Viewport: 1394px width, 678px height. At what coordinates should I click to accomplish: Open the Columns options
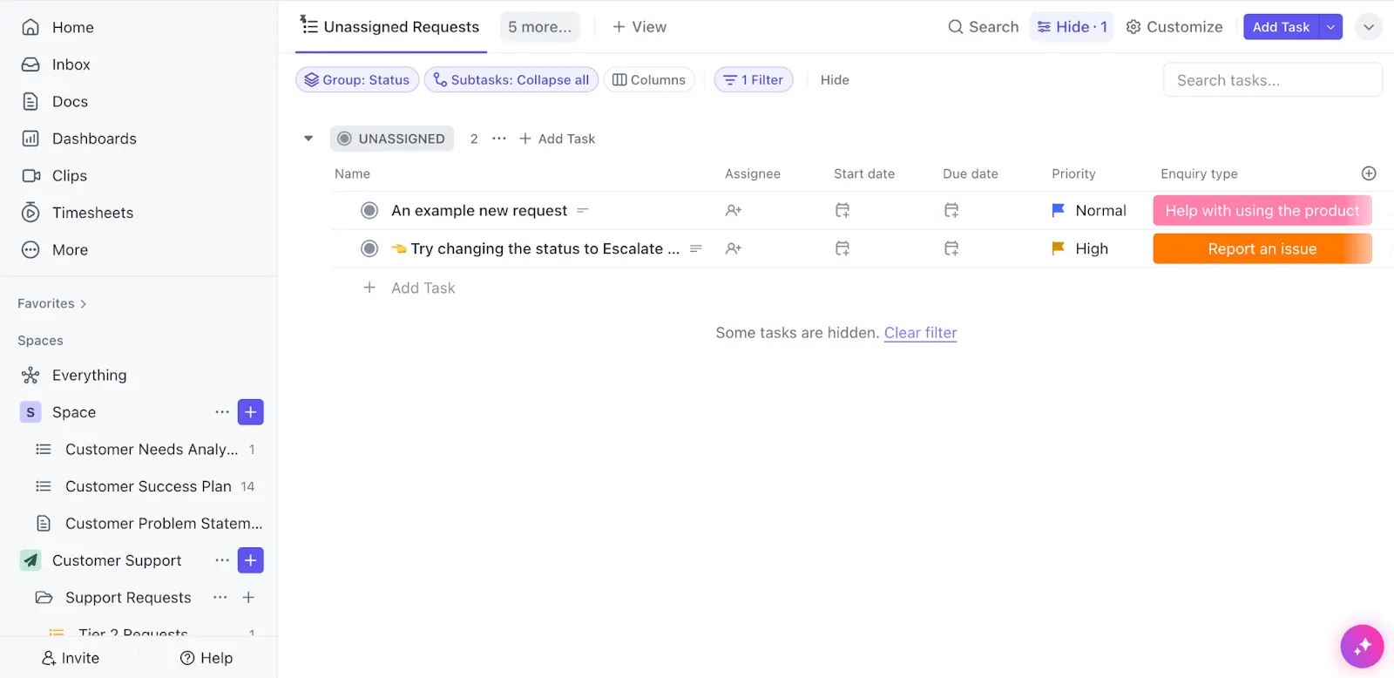pyautogui.click(x=649, y=80)
